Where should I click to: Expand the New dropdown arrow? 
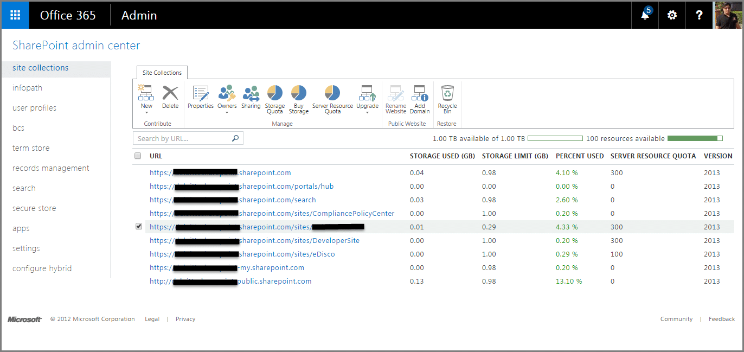pyautogui.click(x=146, y=113)
